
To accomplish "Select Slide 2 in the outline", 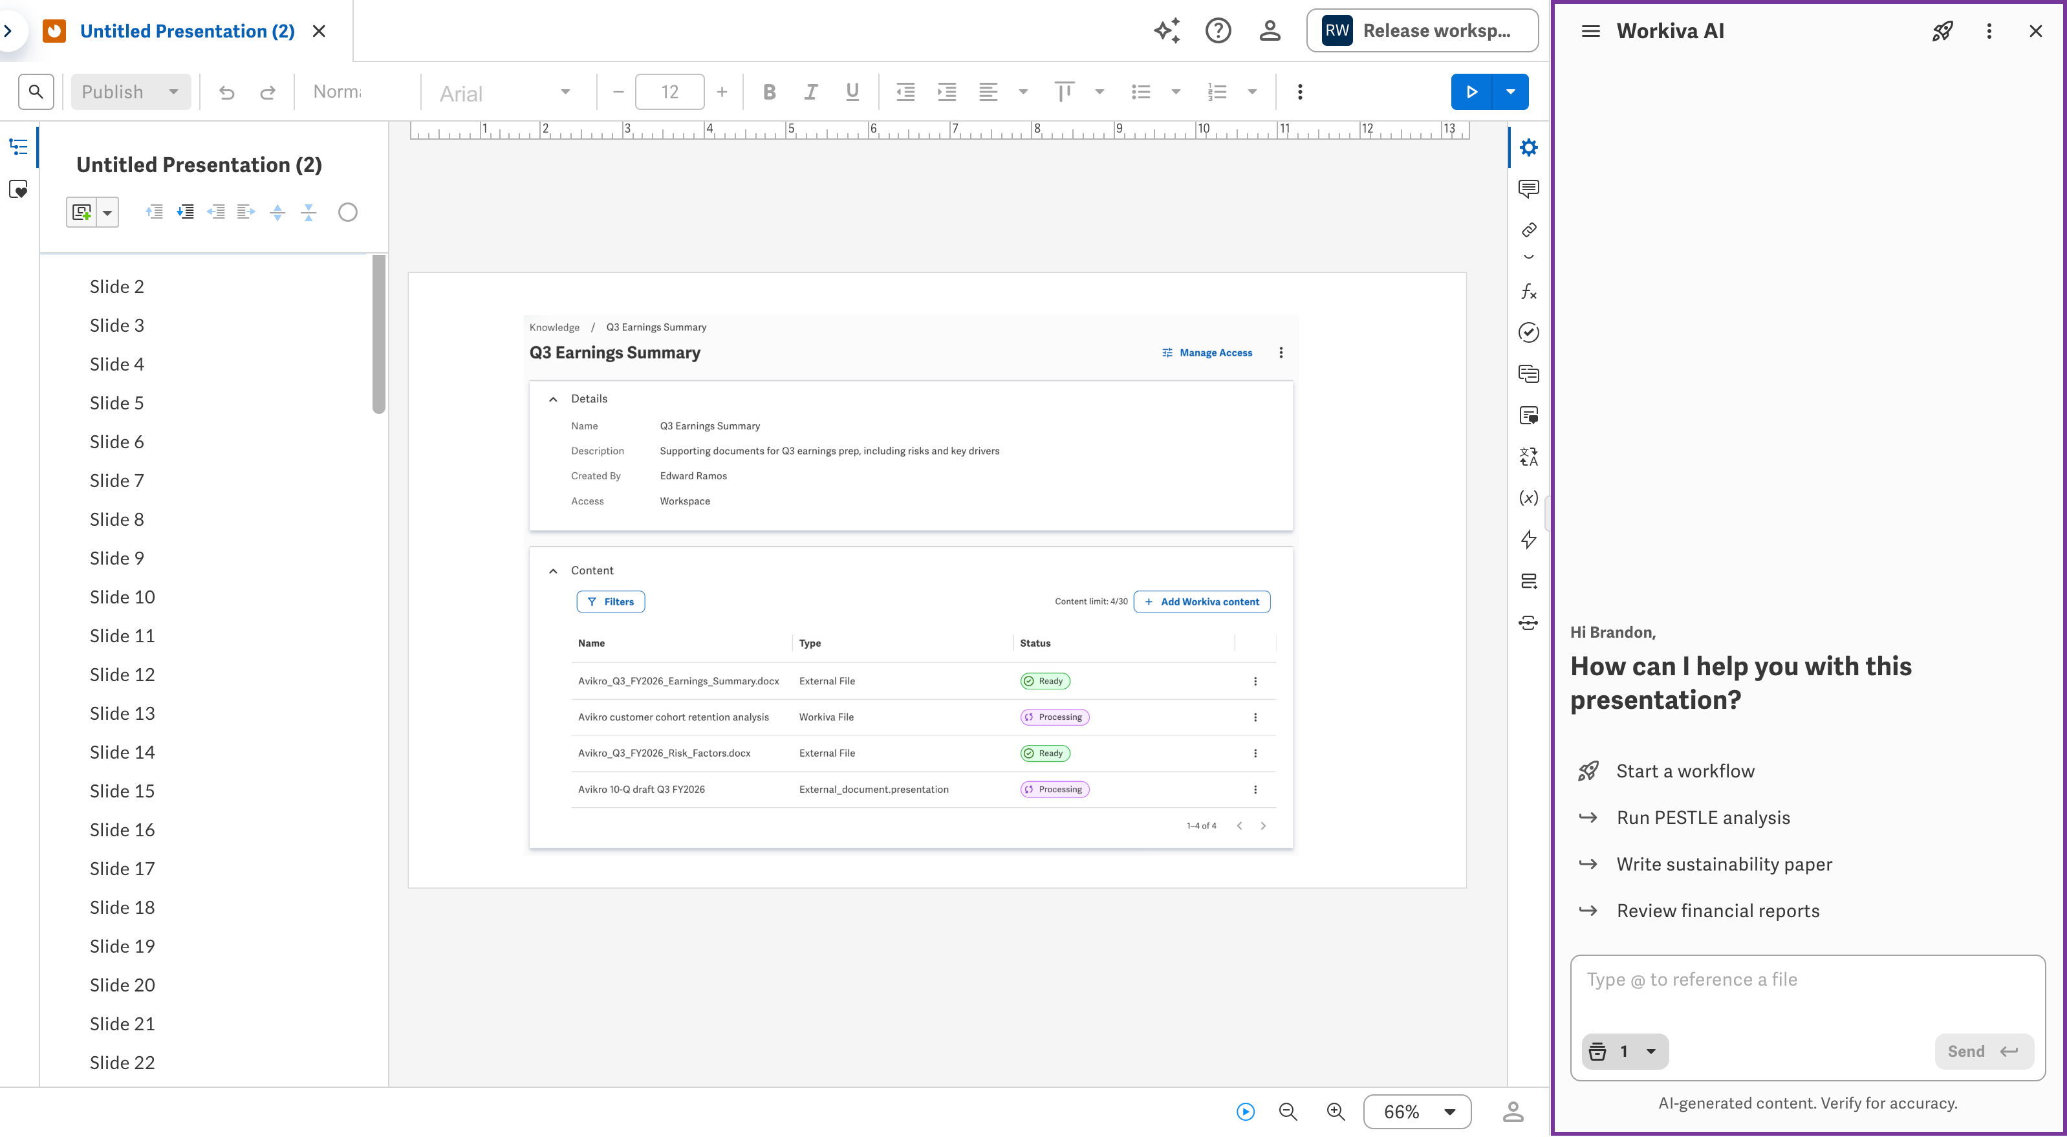I will click(117, 287).
